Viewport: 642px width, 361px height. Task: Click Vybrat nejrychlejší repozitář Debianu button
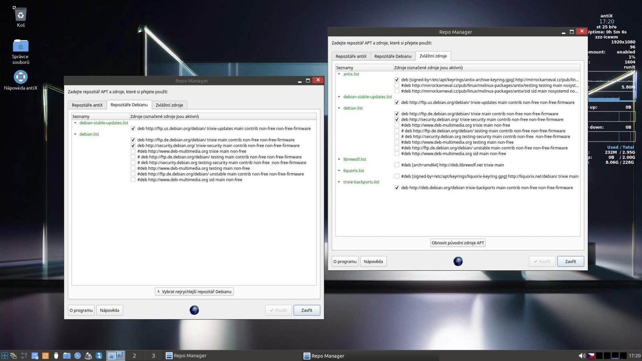point(194,292)
